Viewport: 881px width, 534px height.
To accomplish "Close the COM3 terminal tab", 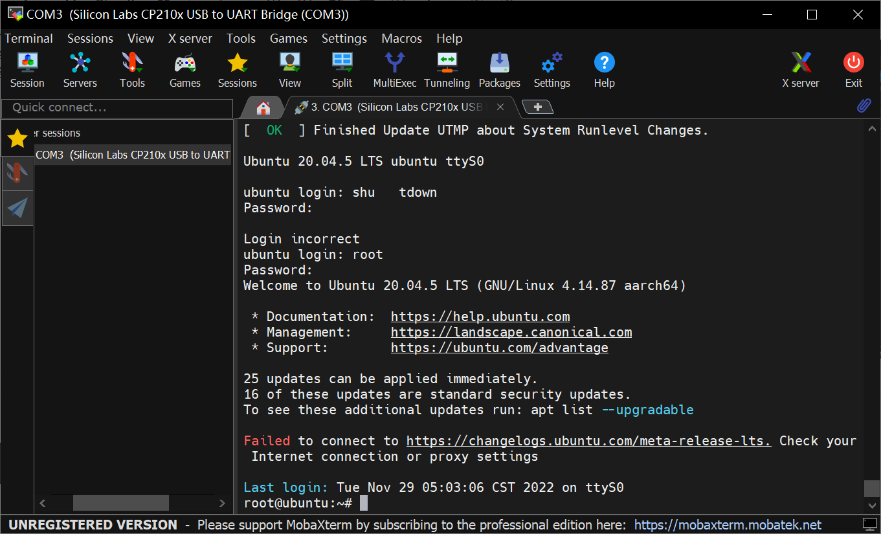I will coord(500,107).
